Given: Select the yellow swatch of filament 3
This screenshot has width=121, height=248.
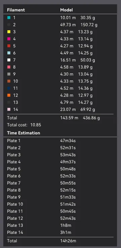Looking at the screenshot, I should pos(9,32).
